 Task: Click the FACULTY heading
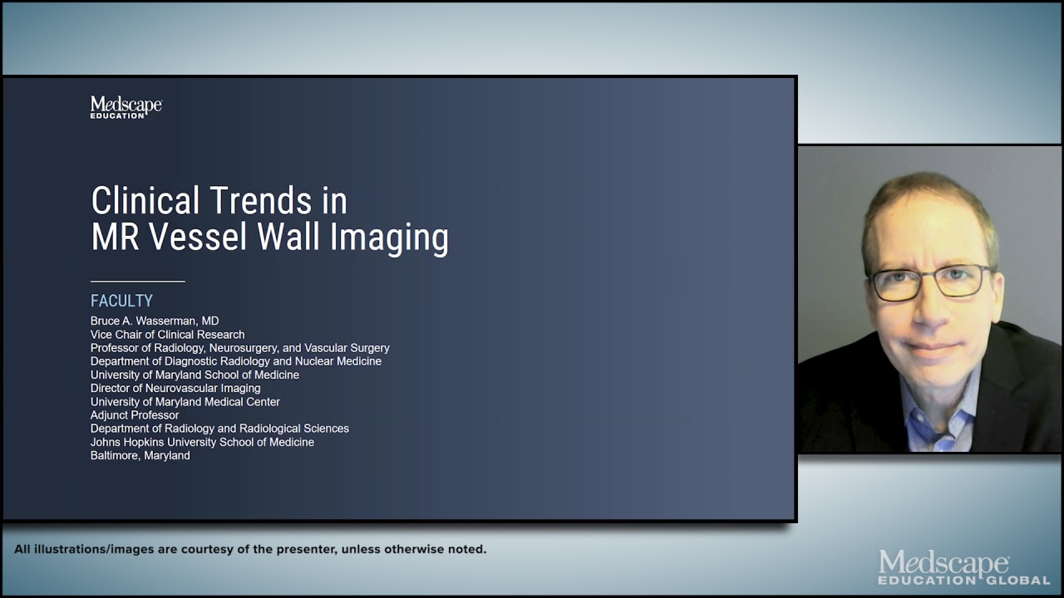pyautogui.click(x=121, y=301)
